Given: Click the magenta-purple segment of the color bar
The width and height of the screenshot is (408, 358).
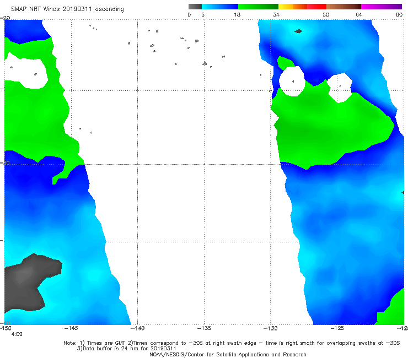Looking at the screenshot, I should pos(382,7).
